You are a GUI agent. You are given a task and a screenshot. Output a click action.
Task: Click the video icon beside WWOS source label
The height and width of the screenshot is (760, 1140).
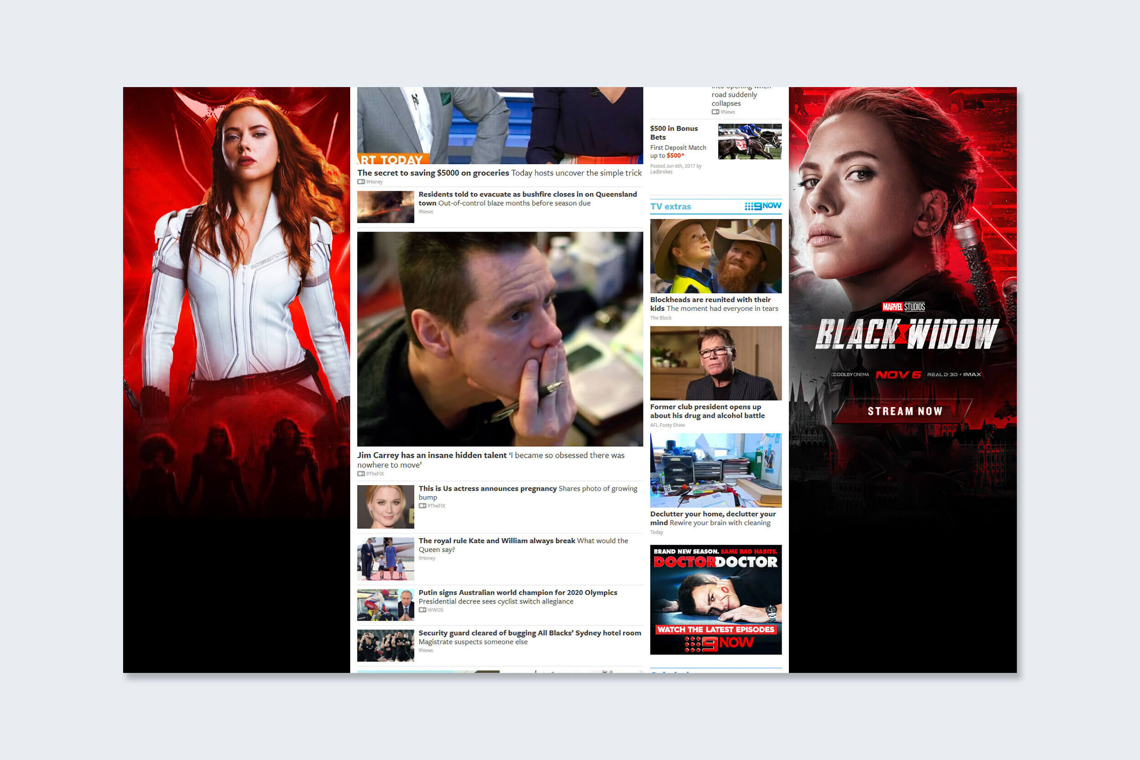click(x=422, y=610)
